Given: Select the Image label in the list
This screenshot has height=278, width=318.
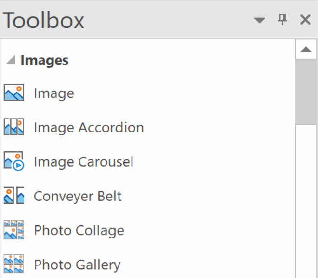Looking at the screenshot, I should click(x=54, y=93).
